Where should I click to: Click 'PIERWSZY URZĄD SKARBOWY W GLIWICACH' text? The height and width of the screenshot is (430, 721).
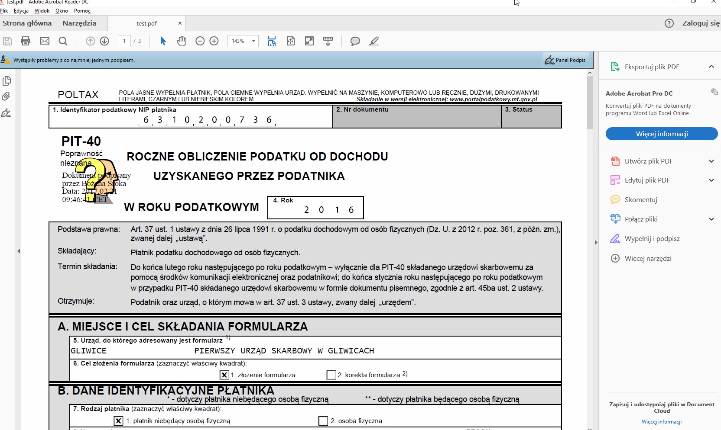coord(284,351)
